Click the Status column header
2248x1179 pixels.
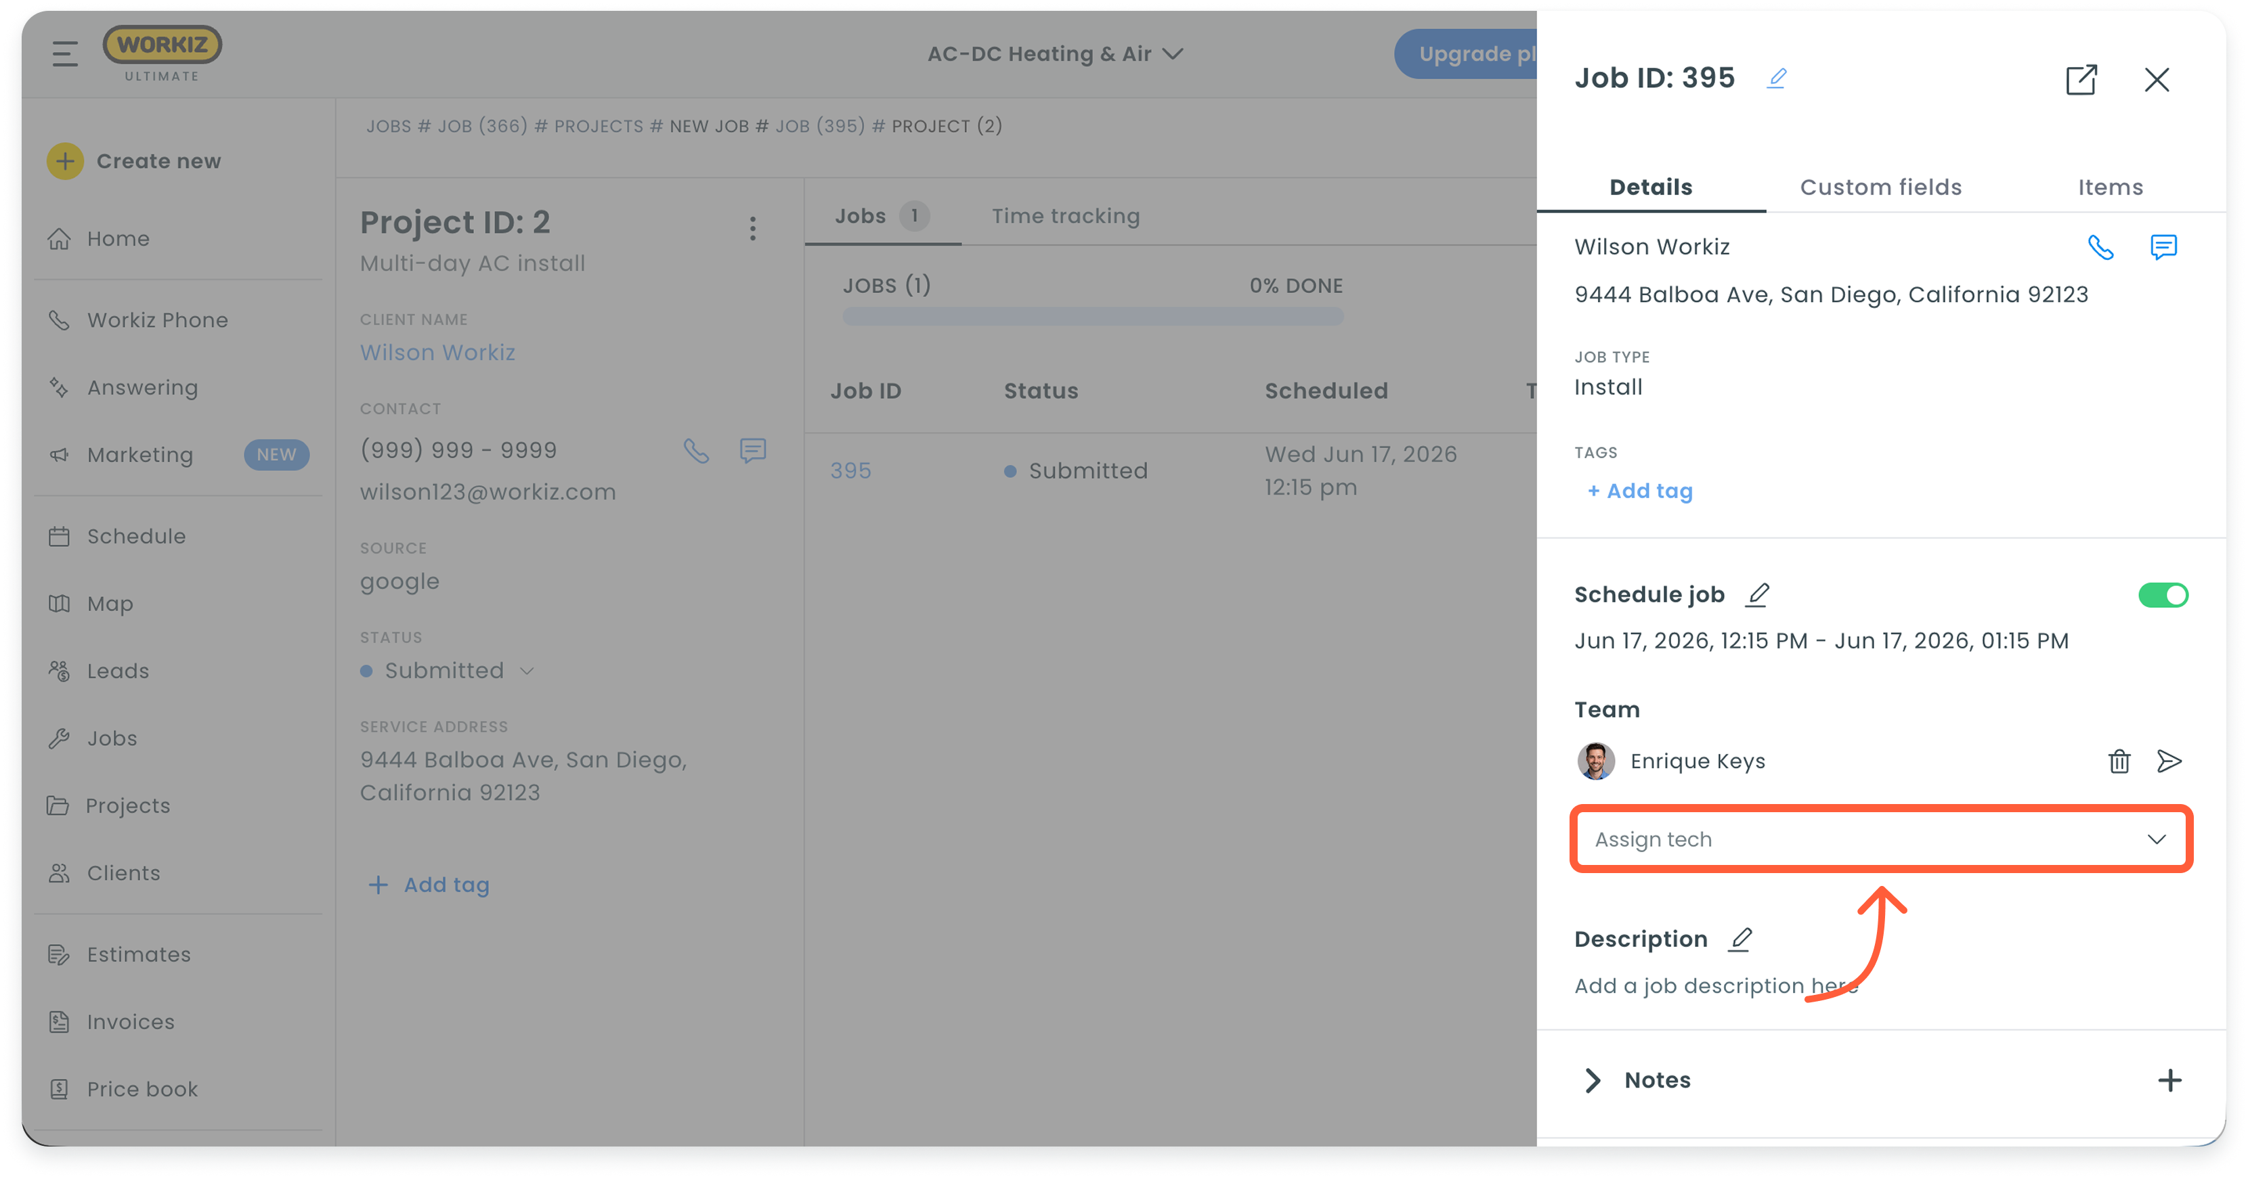[x=1040, y=391]
